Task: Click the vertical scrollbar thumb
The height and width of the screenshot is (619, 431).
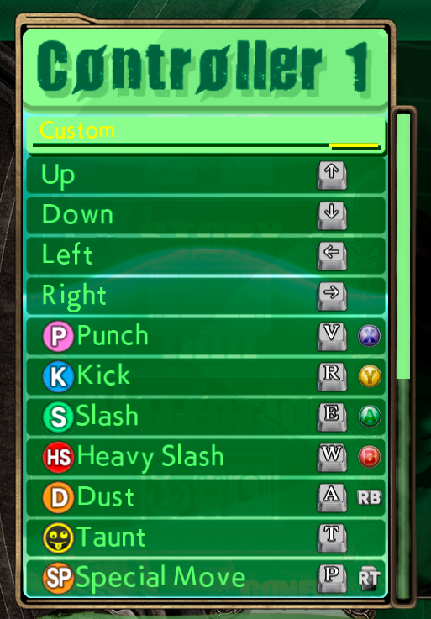Action: tap(403, 247)
